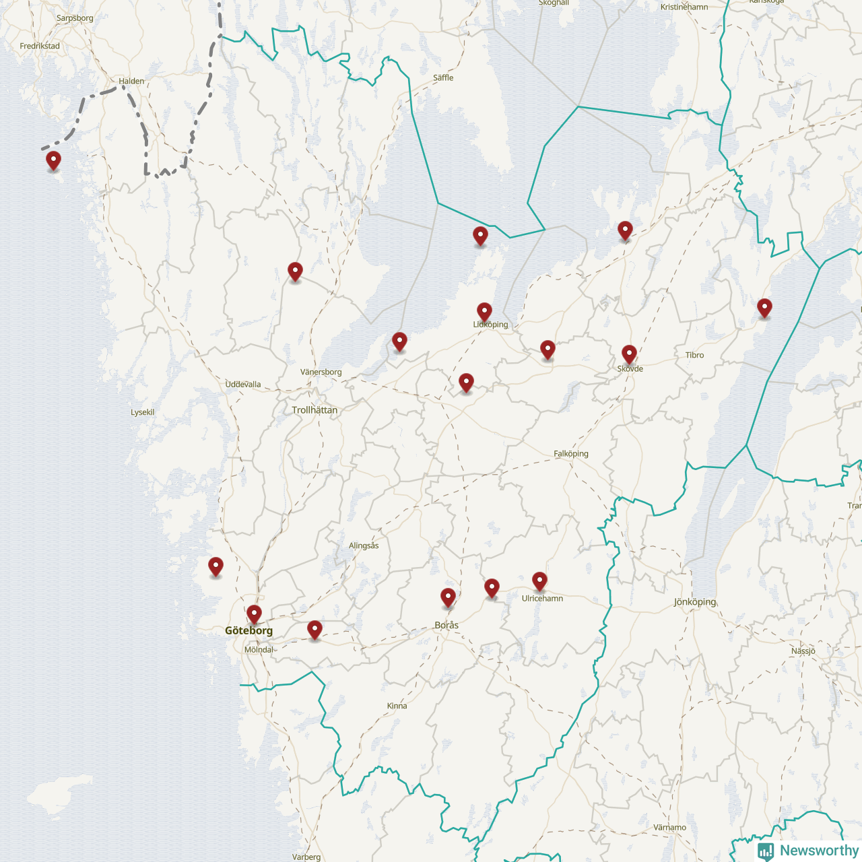Screen dimensions: 862x862
Task: Select the pin on Vättern's shore east of Tibro
Action: click(x=764, y=308)
